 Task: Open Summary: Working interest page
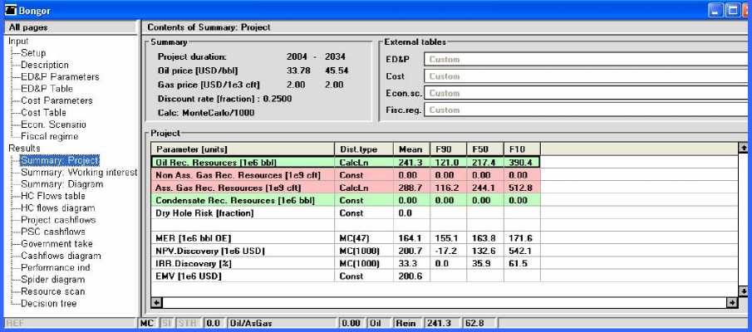(x=79, y=172)
